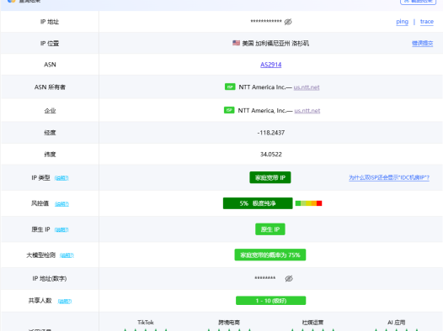Click the 5% 极度纯净 risk badge

point(258,203)
